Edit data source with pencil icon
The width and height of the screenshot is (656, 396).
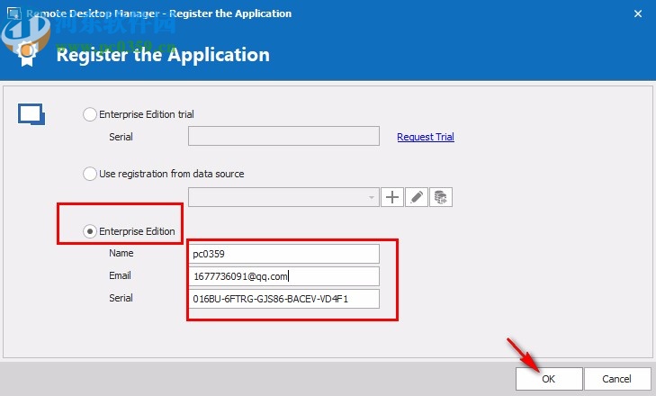pos(417,197)
